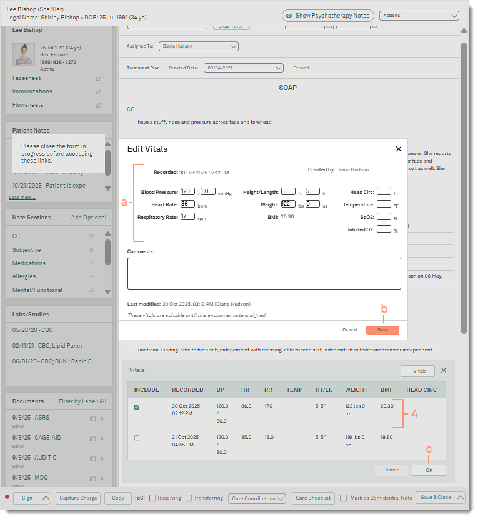Open the Assigned To Diana Hudson dropdown
478x519 pixels.
click(x=199, y=46)
